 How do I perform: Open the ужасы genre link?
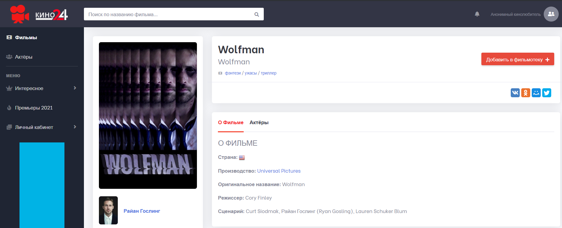(x=251, y=73)
